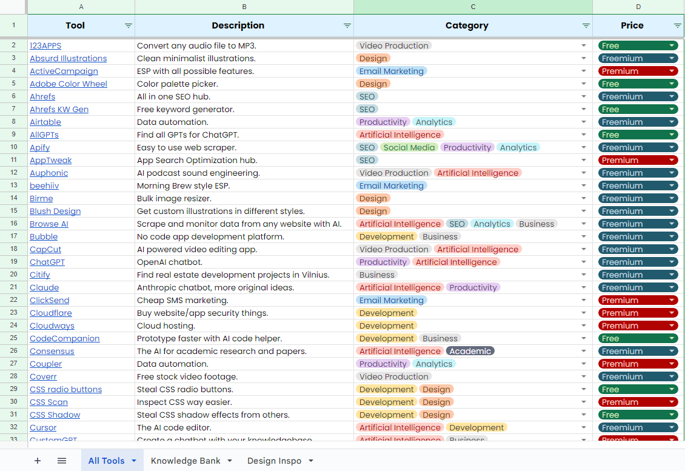Open the ActiveCampaign link

tap(64, 71)
